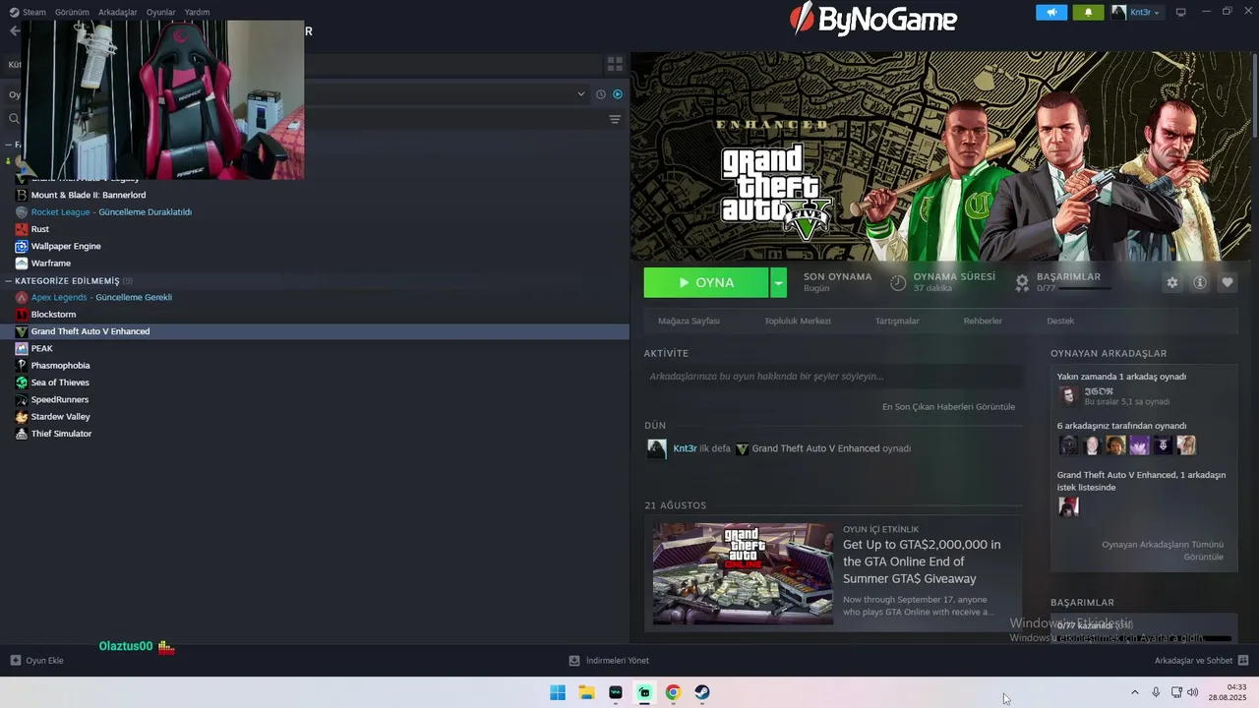Screen dimensions: 1259x708
Task: Switch library to grid view icon
Action: click(x=615, y=64)
